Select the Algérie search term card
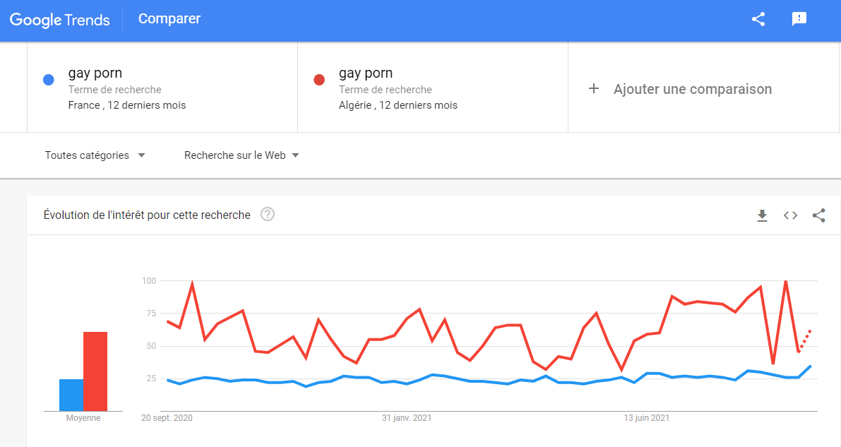841x447 pixels. coord(433,88)
